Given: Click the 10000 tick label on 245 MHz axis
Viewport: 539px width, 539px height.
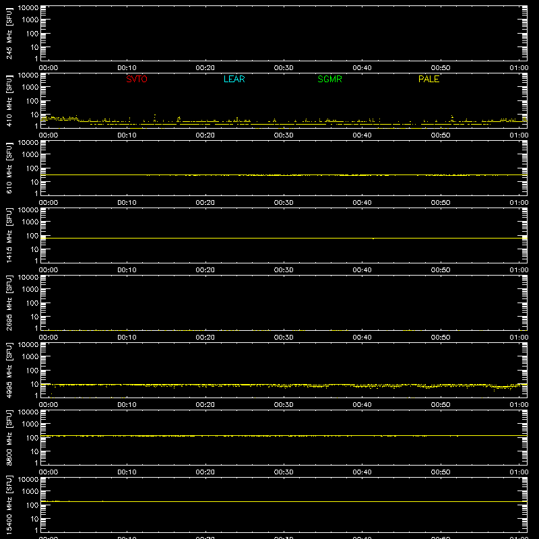Looking at the screenshot, I should (28, 8).
